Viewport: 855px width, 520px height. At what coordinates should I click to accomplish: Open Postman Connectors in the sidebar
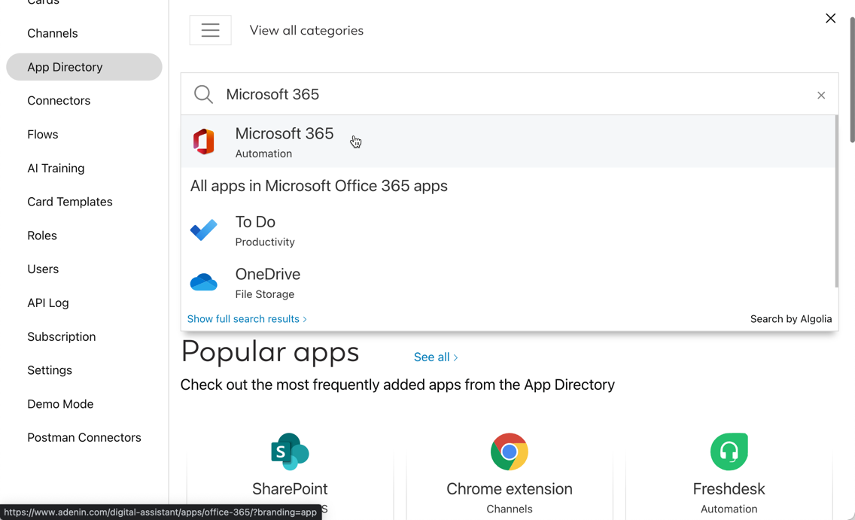84,438
